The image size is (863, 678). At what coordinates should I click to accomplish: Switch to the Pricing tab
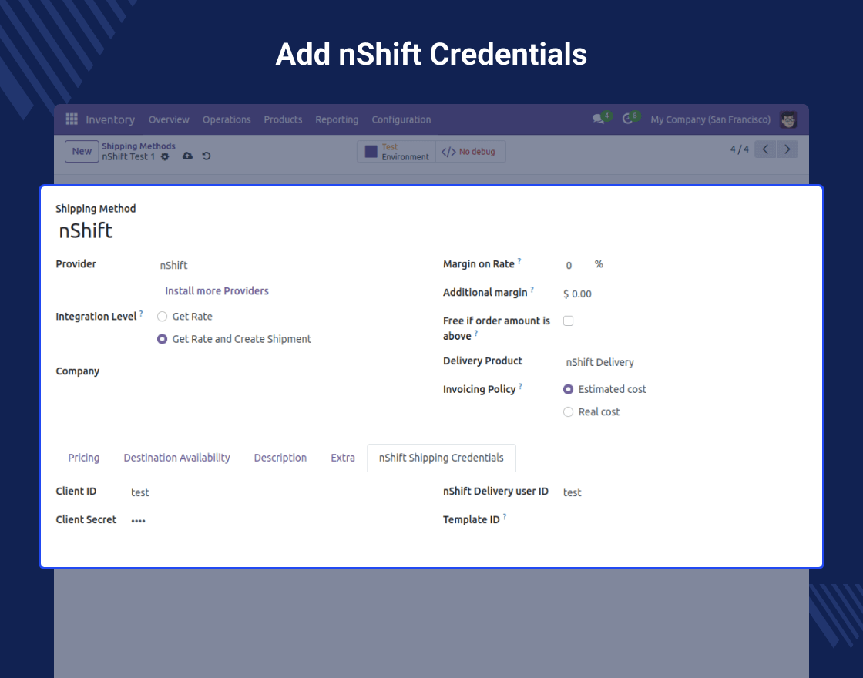point(84,458)
